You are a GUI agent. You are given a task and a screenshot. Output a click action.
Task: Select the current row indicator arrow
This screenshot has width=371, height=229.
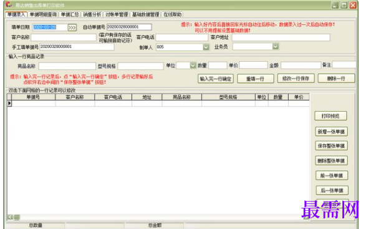click(9, 103)
